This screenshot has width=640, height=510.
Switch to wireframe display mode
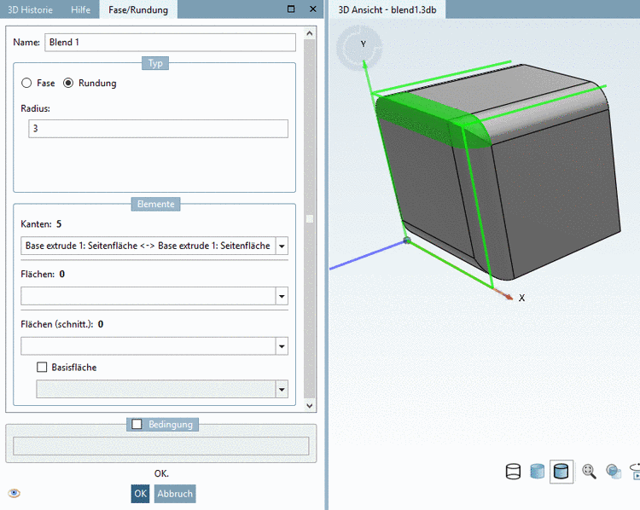pos(513,472)
